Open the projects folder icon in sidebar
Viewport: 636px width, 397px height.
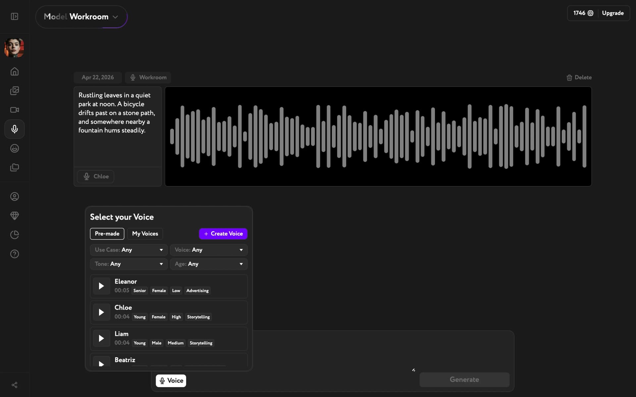14,168
